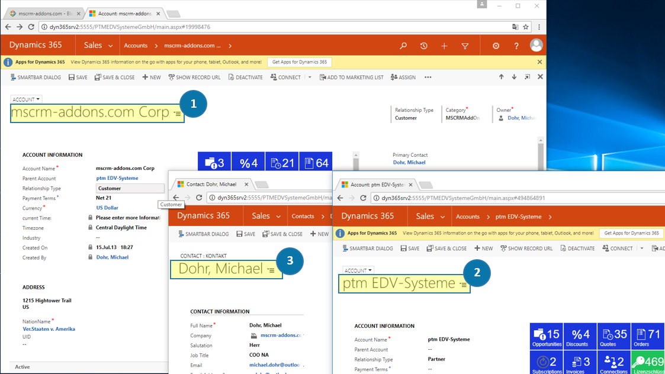Viewport: 665px width, 374px height.
Task: Go to next record with down arrow
Action: pyautogui.click(x=514, y=77)
